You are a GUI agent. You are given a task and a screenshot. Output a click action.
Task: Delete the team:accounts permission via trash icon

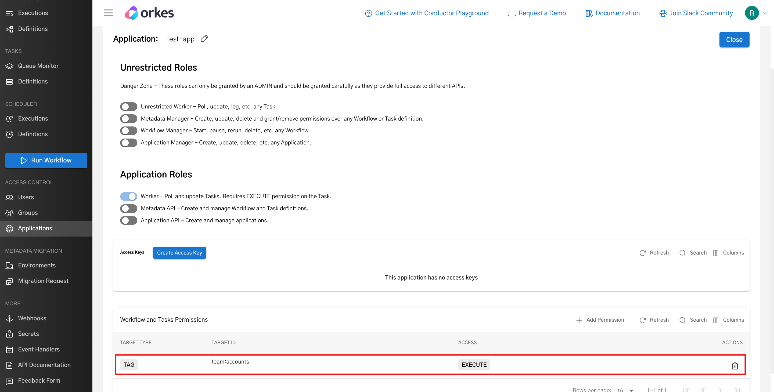tap(735, 366)
